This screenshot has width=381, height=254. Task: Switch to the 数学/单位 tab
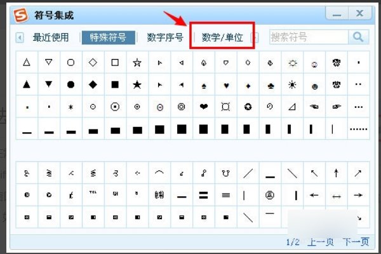click(x=222, y=37)
